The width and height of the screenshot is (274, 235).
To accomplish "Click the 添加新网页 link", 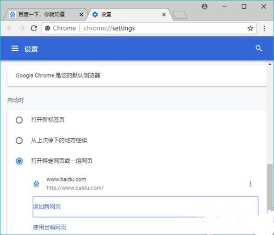I will 47,207.
